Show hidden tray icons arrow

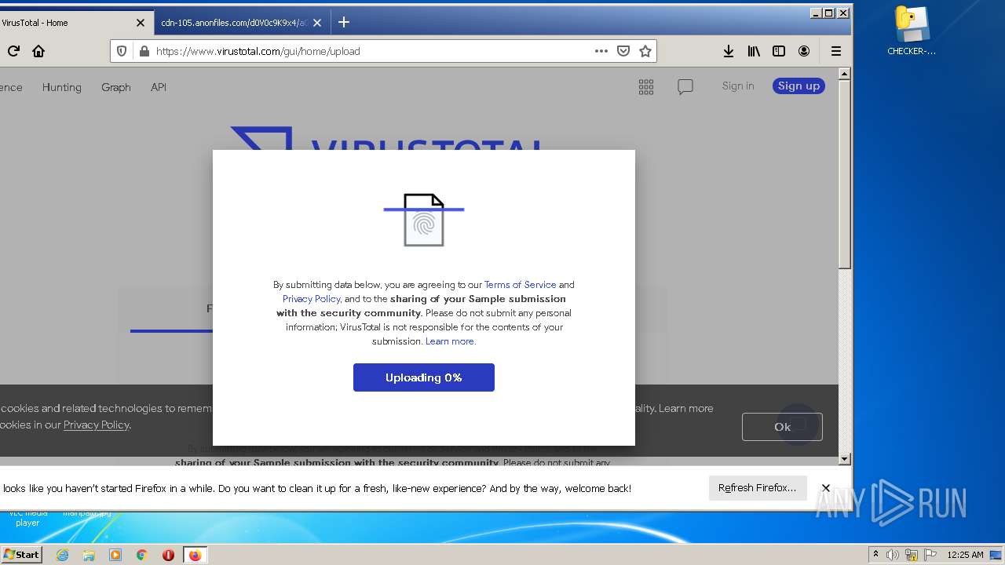point(876,555)
